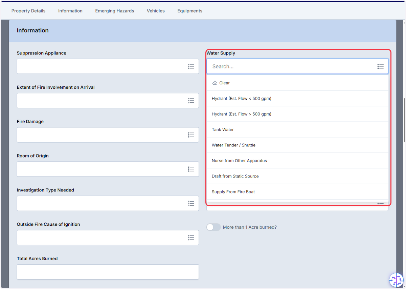Toggle More than 1 Acre burned switch
Viewport: 406px width, 289px height.
pyautogui.click(x=213, y=227)
